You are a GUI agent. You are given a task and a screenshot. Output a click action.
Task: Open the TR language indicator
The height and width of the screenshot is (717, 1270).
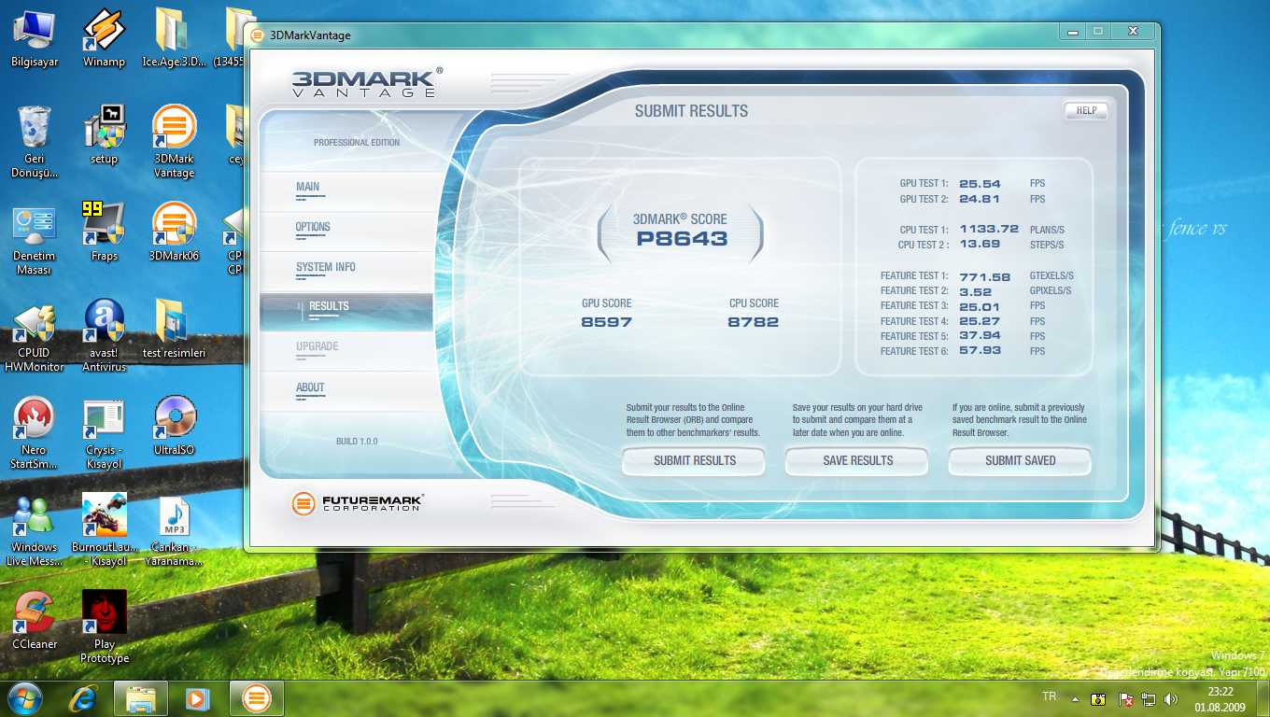click(1049, 696)
